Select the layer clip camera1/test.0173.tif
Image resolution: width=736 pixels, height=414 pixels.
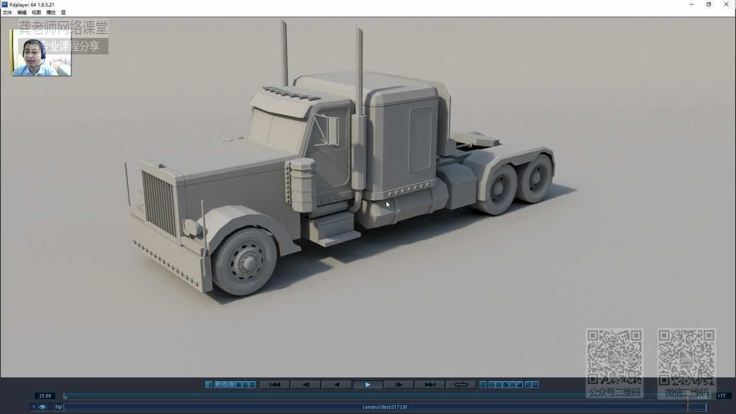[x=385, y=407]
